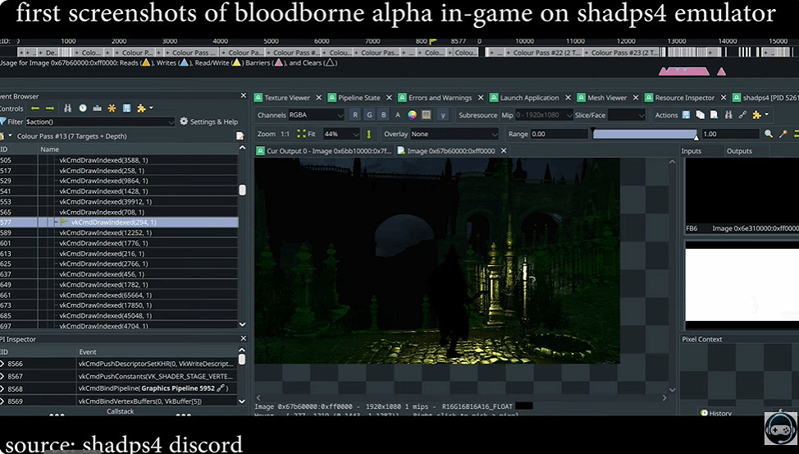Image resolution: width=799 pixels, height=454 pixels.
Task: Click the flip vertical arrows icon
Action: pos(368,134)
